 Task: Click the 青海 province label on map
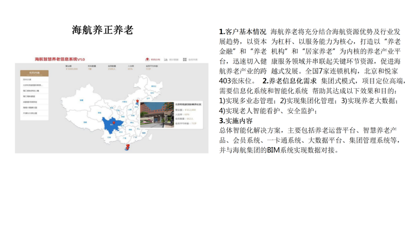(x=99, y=112)
